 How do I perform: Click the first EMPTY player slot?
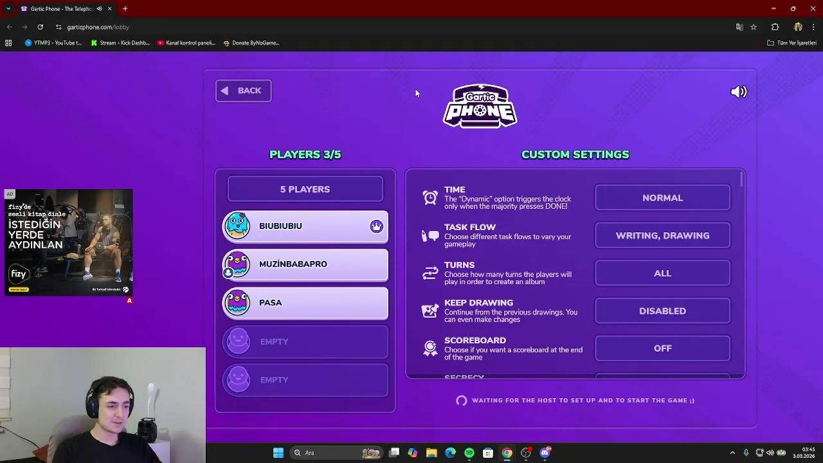[x=305, y=341]
